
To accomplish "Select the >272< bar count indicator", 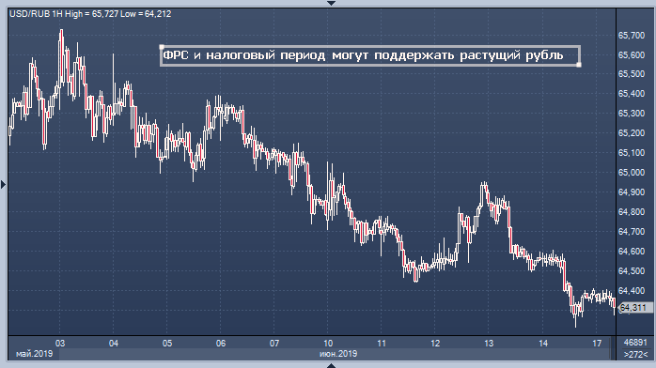I will click(635, 354).
